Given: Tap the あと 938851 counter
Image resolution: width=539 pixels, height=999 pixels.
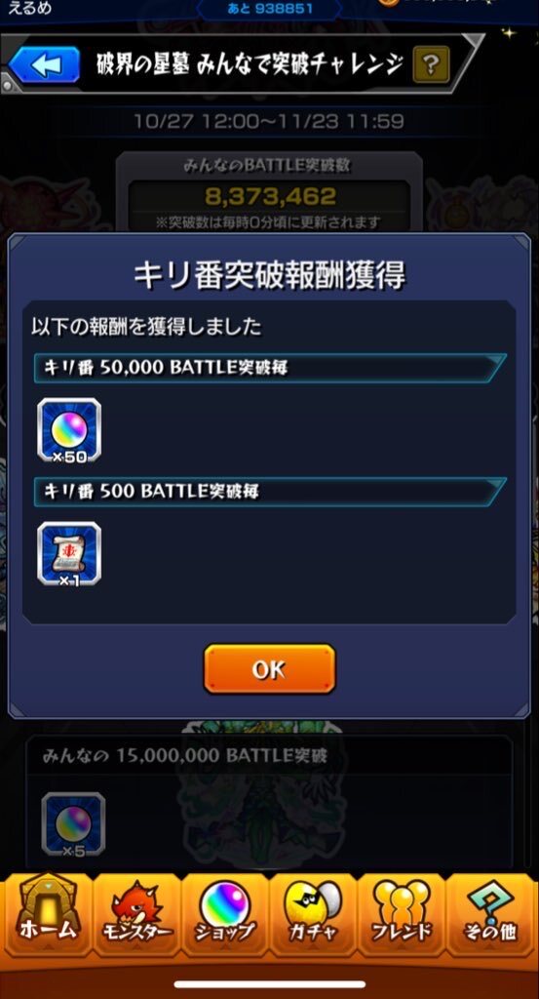Looking at the screenshot, I should point(270,9).
